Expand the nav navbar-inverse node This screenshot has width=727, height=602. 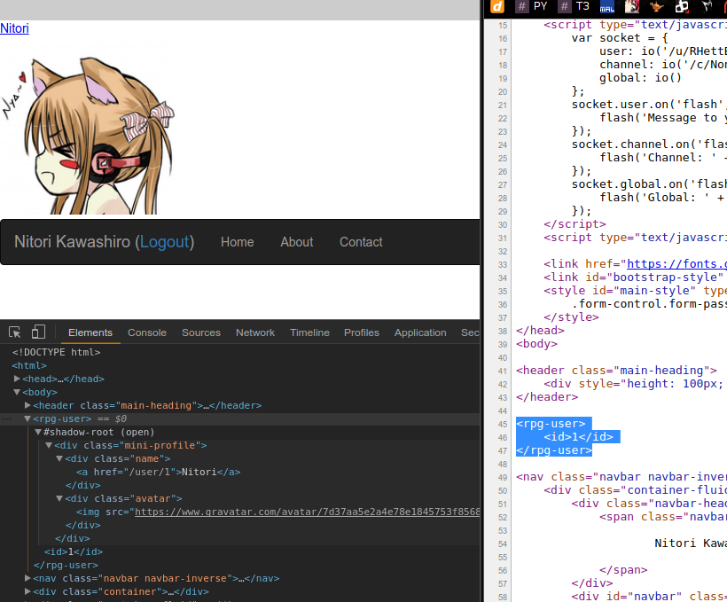[27, 578]
